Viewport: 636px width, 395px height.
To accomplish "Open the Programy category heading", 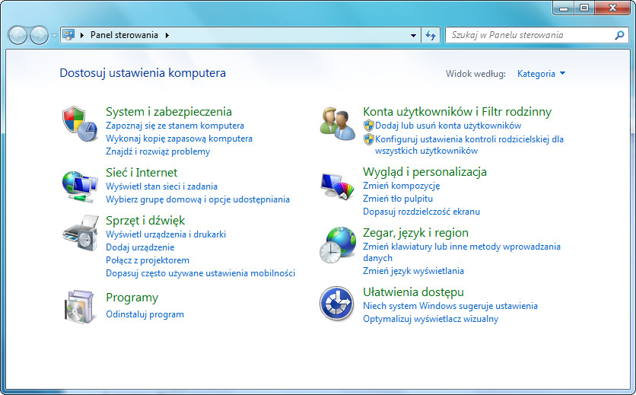I will pyautogui.click(x=132, y=298).
